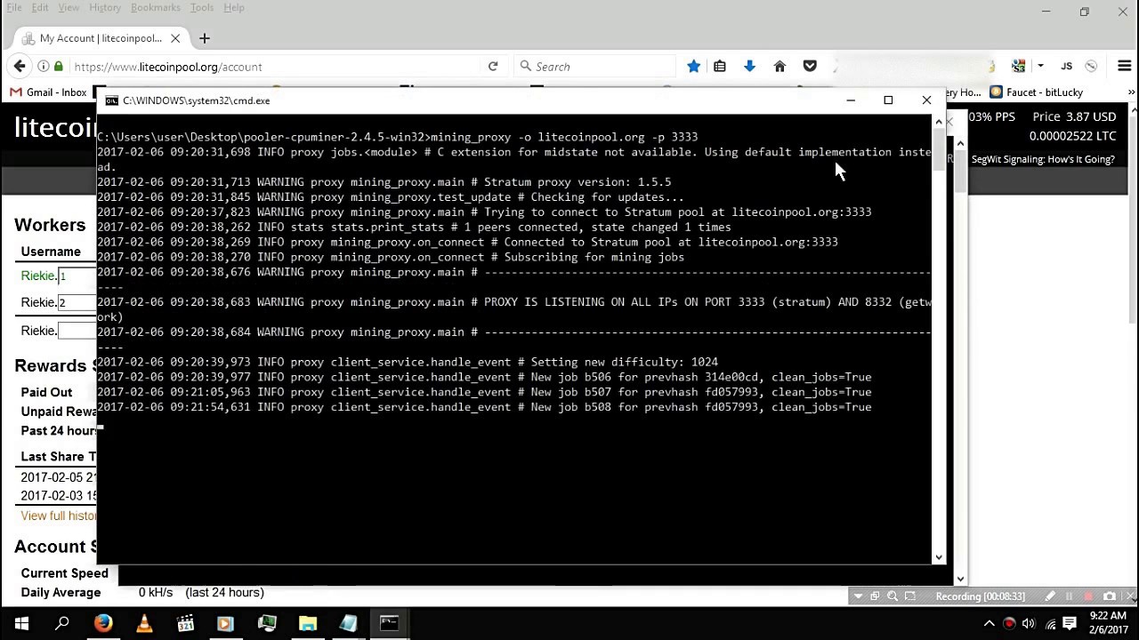Bookmark this page with the star icon
The image size is (1139, 640).
[x=693, y=66]
